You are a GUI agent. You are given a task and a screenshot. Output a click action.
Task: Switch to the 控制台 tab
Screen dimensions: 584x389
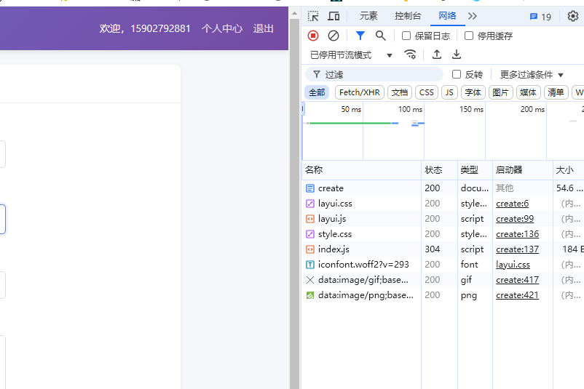click(408, 16)
